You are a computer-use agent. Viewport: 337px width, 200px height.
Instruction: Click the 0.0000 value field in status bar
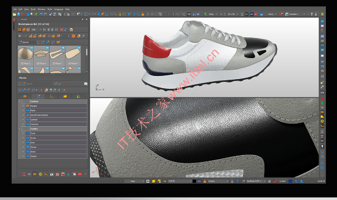282,182
